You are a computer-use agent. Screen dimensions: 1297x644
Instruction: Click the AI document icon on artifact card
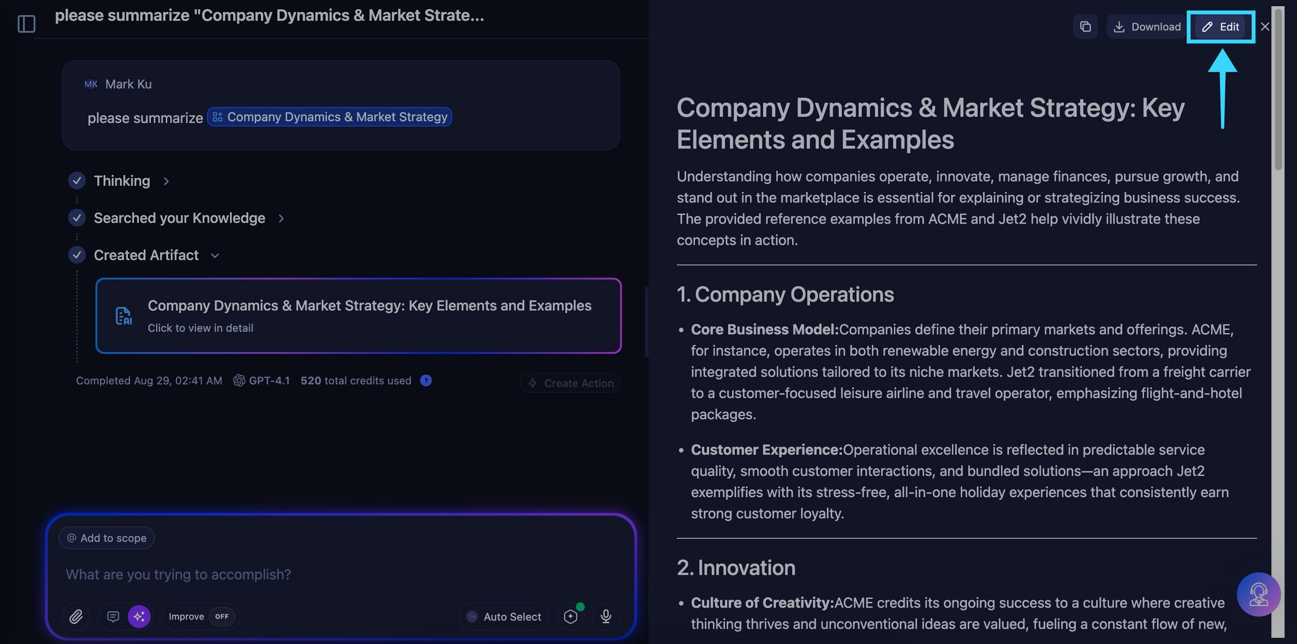(123, 316)
